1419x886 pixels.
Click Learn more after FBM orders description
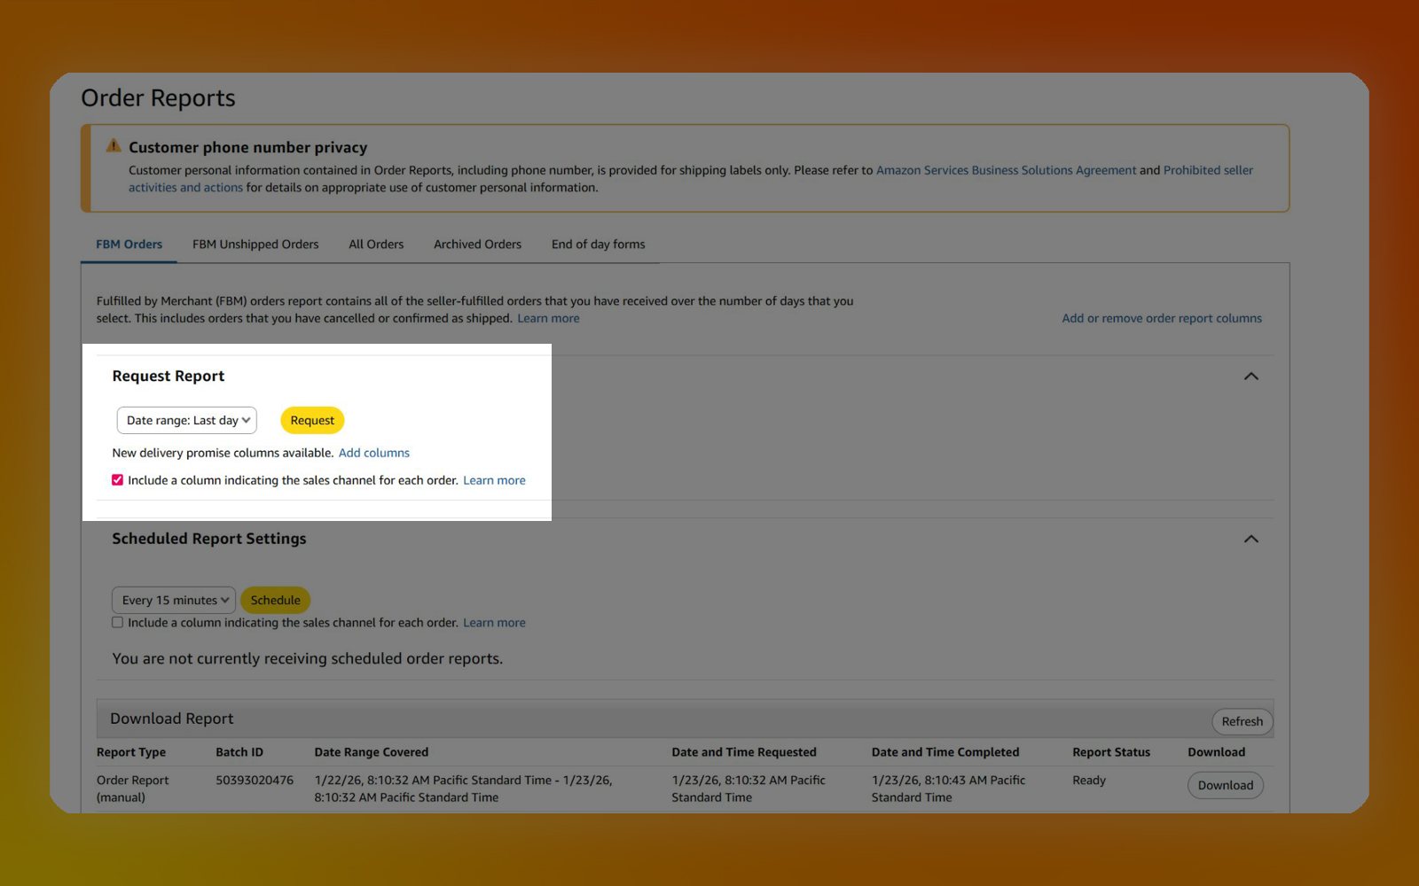(x=548, y=318)
